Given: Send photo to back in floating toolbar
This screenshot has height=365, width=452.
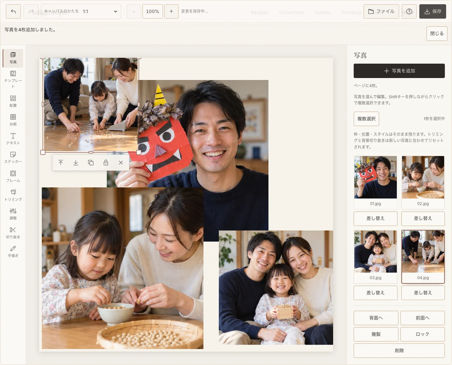Looking at the screenshot, I should (x=76, y=163).
